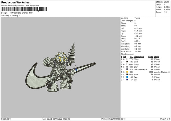Pick the yellow swatch in the 401 row
The image size is (171, 121).
point(127,72)
